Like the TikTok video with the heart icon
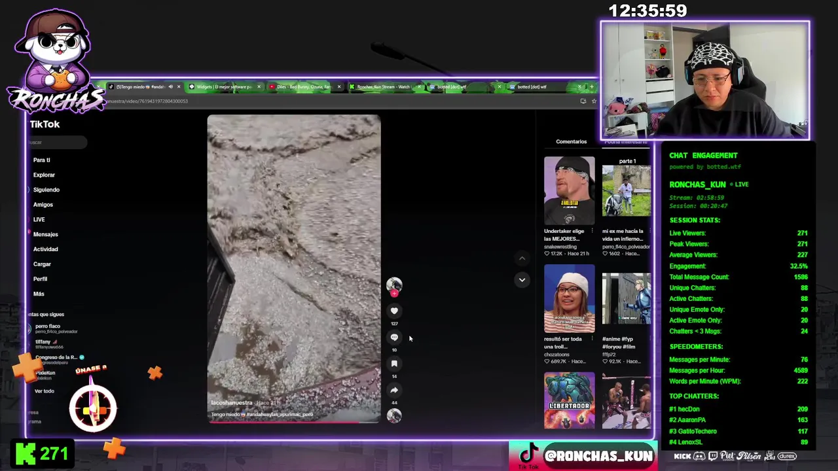 (x=394, y=311)
